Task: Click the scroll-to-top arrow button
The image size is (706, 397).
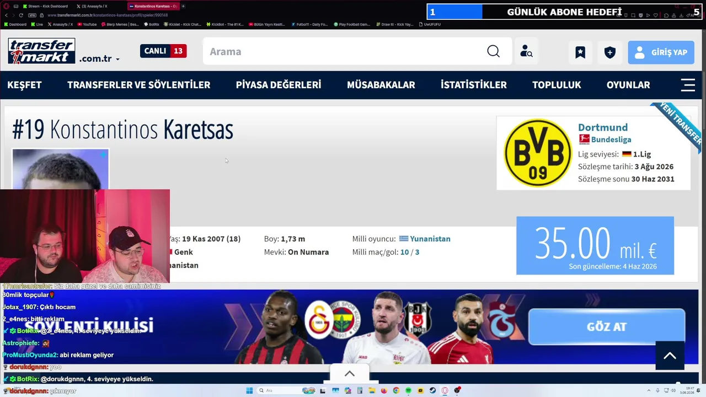Action: click(x=670, y=356)
